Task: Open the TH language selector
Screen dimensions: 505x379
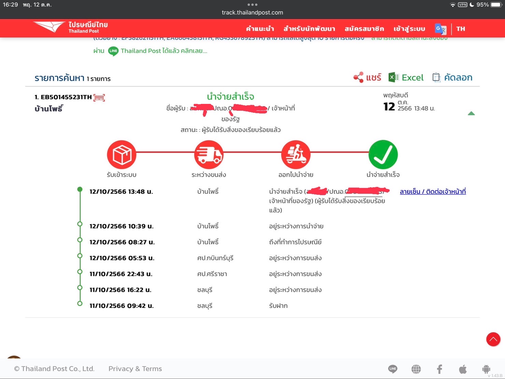Action: click(x=461, y=29)
